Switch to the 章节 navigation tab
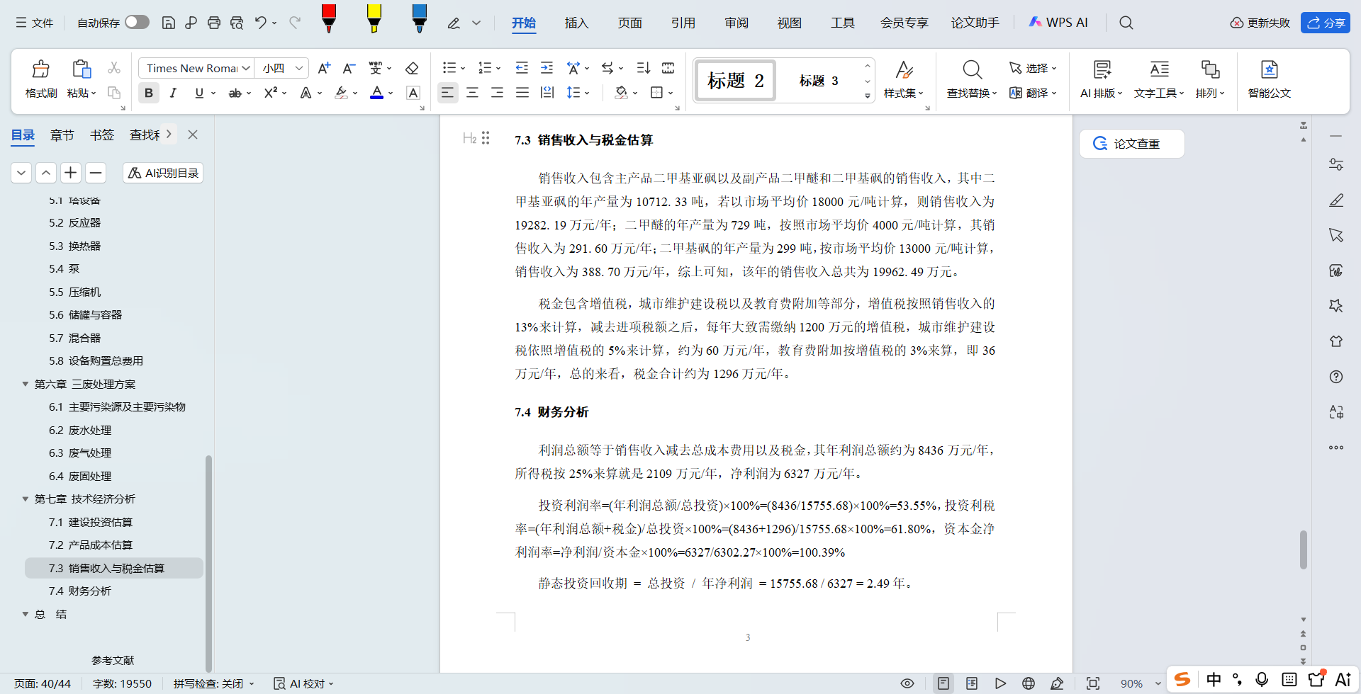 [62, 135]
